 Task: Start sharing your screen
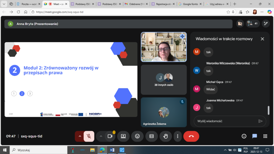click(x=123, y=136)
